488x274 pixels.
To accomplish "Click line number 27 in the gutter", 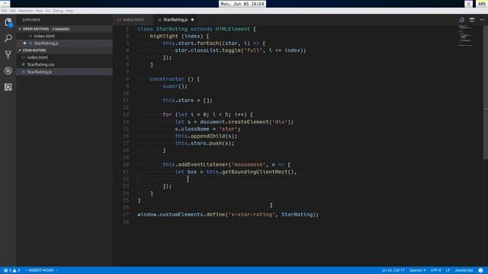I will 126,215.
